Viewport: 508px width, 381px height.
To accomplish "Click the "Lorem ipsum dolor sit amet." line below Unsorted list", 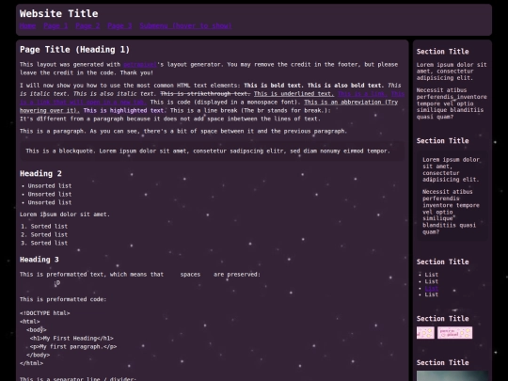I will point(65,214).
